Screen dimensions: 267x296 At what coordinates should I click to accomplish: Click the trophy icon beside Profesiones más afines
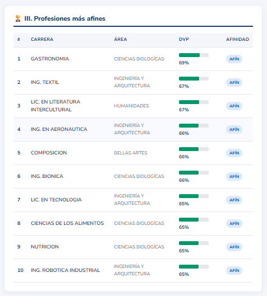pyautogui.click(x=18, y=18)
